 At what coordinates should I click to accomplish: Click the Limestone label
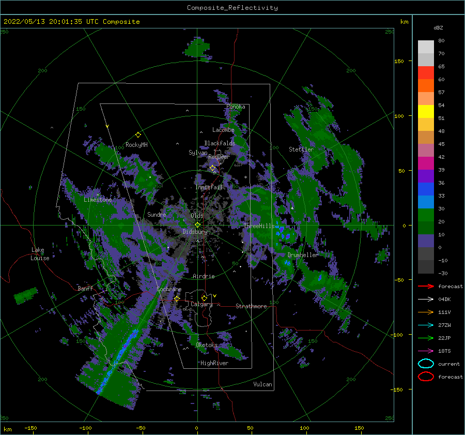pos(98,200)
